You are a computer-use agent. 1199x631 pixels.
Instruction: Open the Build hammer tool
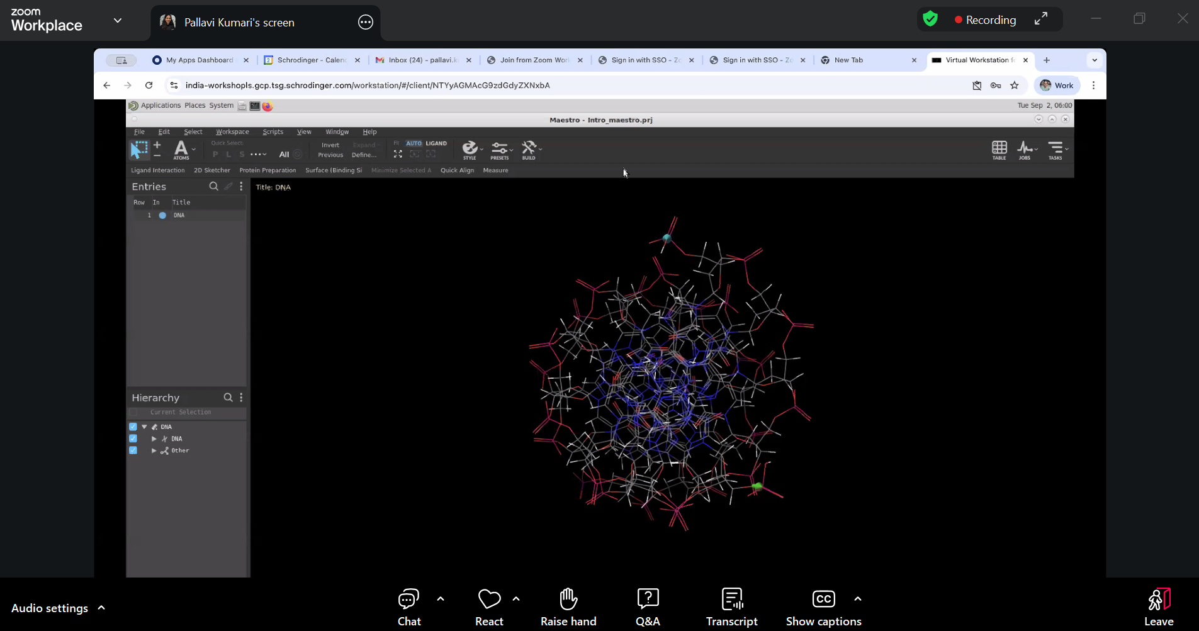(529, 150)
